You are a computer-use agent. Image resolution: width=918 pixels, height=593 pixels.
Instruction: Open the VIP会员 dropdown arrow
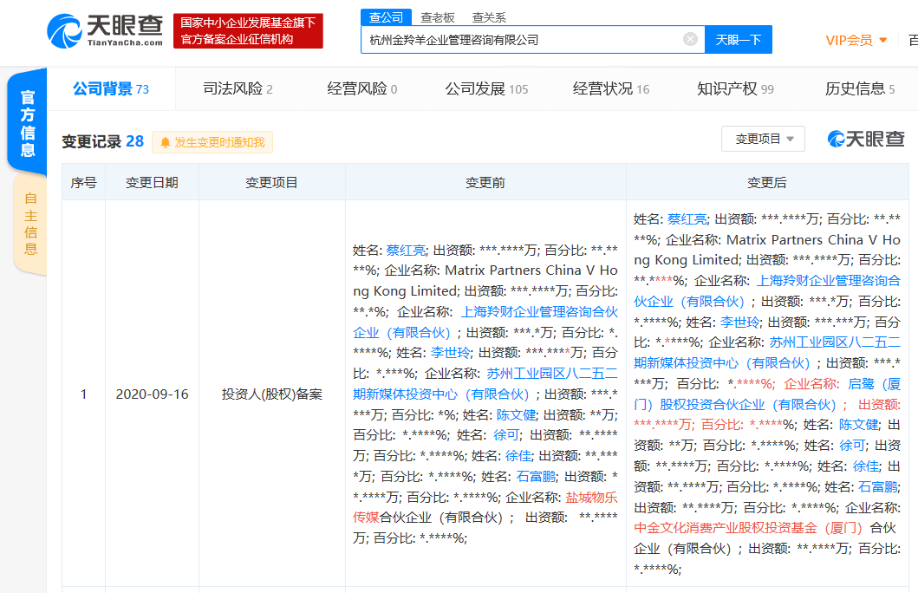pyautogui.click(x=882, y=41)
